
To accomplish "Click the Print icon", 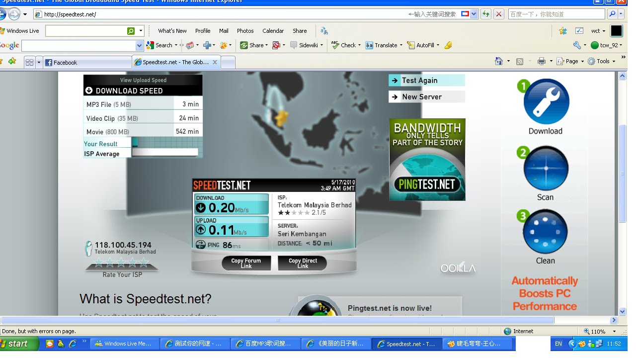I will (x=542, y=61).
